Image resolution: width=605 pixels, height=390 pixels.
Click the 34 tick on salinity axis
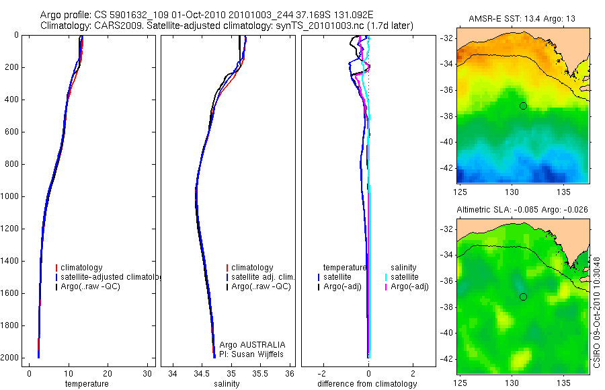tap(173, 374)
